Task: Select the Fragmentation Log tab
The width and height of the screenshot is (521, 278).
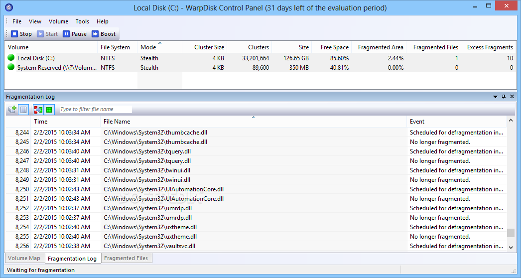Action: (72, 259)
